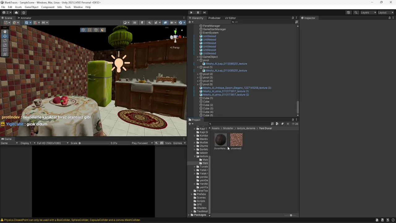
Task: Select the Transform tool in Scene toolbar
Action: click(x=5, y=54)
